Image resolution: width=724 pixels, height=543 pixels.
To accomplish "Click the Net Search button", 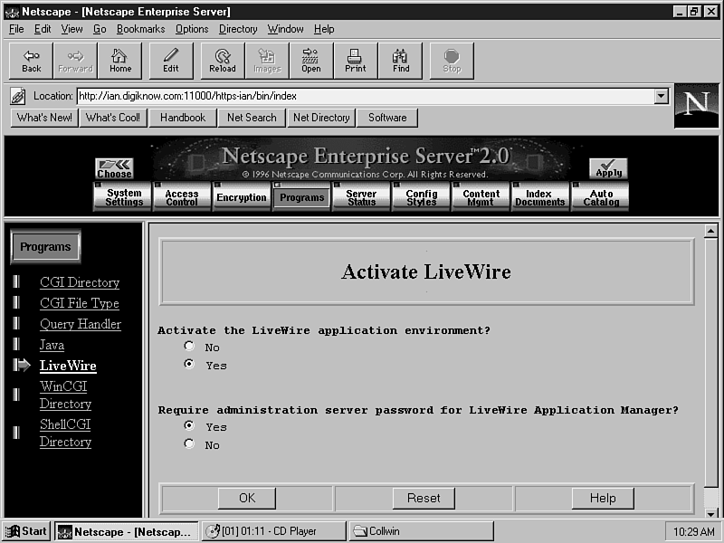I will pyautogui.click(x=252, y=118).
